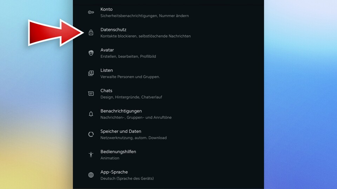Click the padlock icon next to Datenschutz

point(91,33)
